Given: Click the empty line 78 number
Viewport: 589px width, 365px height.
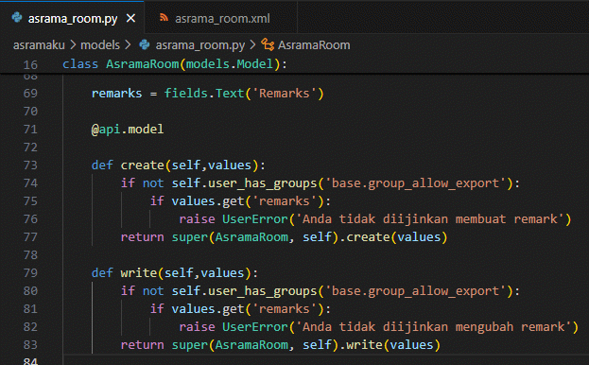Looking at the screenshot, I should [30, 255].
